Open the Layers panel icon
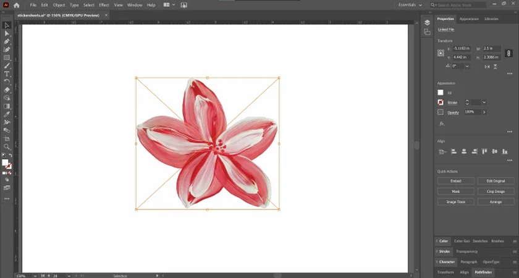 coord(427,23)
